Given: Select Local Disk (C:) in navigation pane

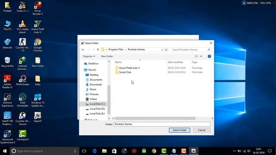Looking at the screenshot, I should (97, 104).
